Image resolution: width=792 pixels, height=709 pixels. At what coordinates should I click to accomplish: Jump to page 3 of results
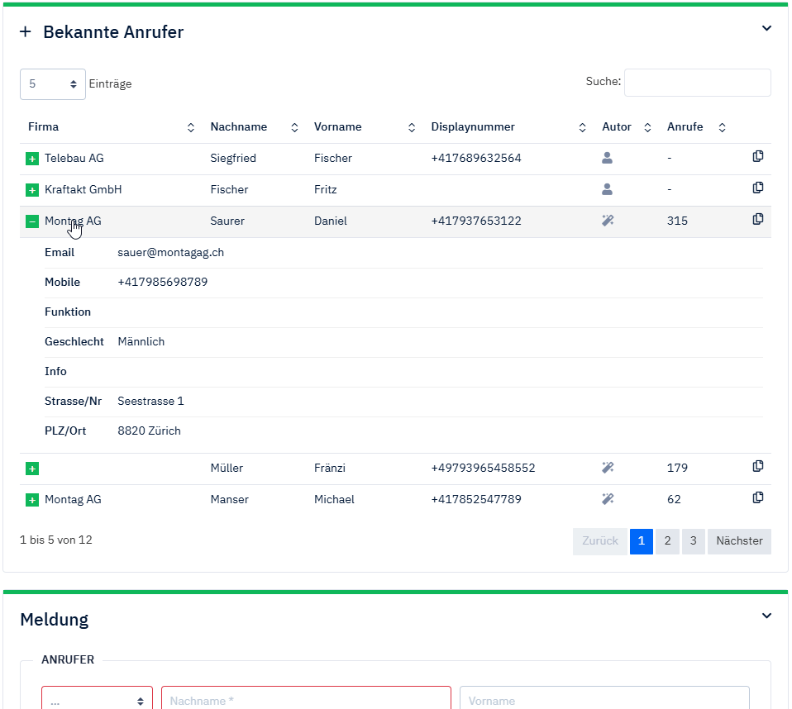693,541
